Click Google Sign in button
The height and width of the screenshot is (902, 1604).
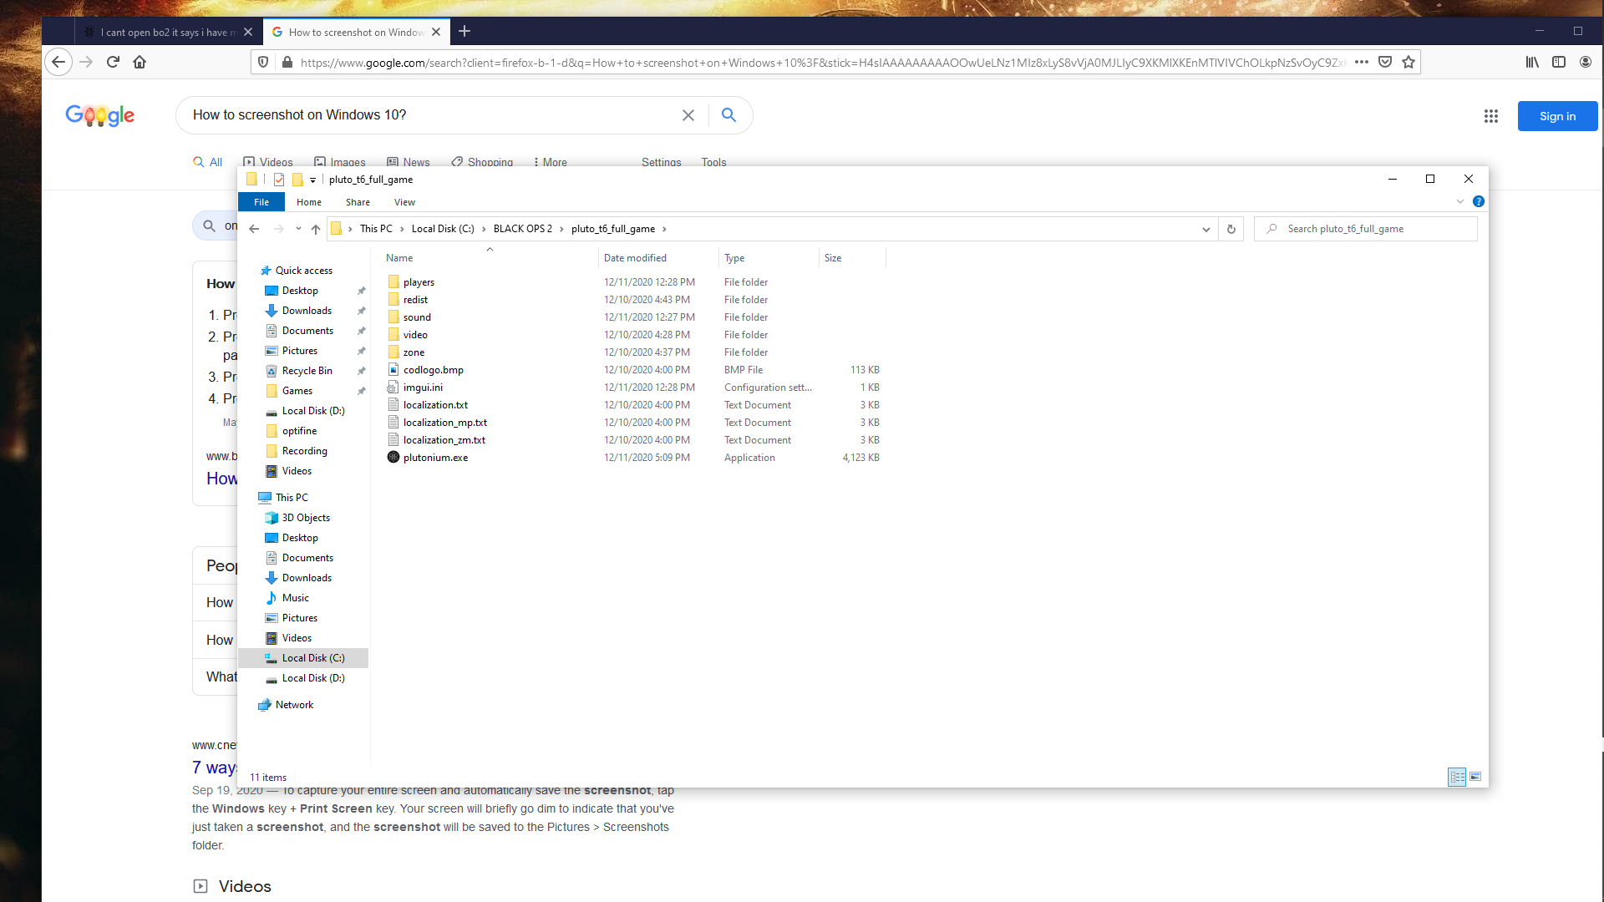coord(1557,116)
